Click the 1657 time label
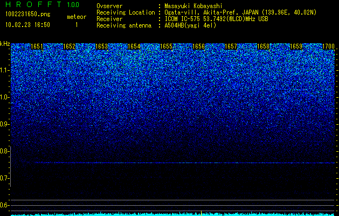Screen dimensions: 339x216 [x=231, y=46]
